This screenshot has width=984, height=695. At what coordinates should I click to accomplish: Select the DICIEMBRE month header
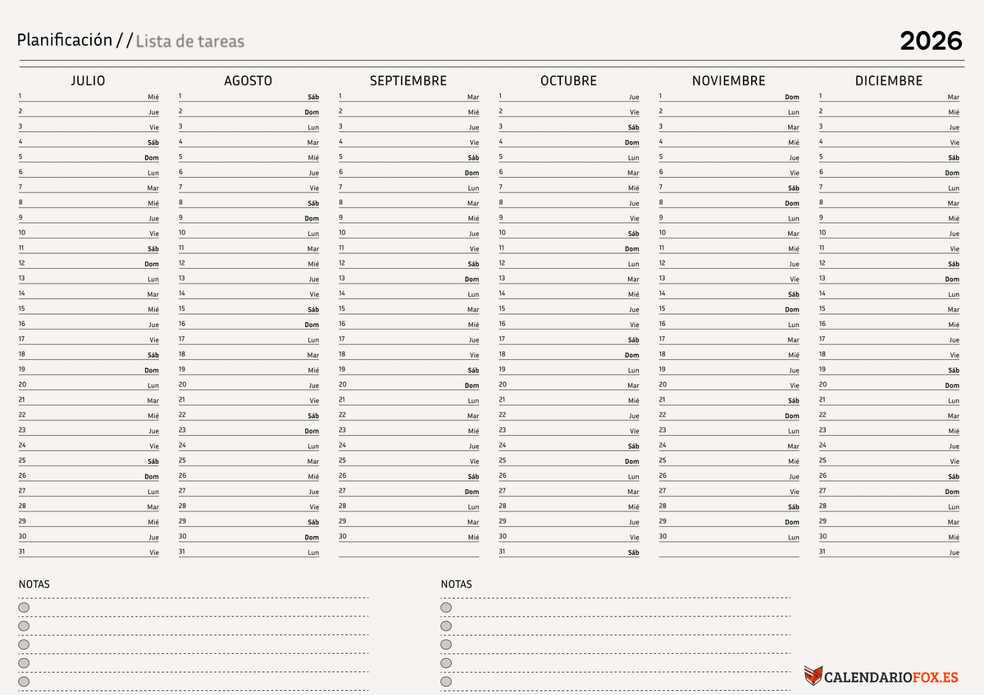click(888, 80)
